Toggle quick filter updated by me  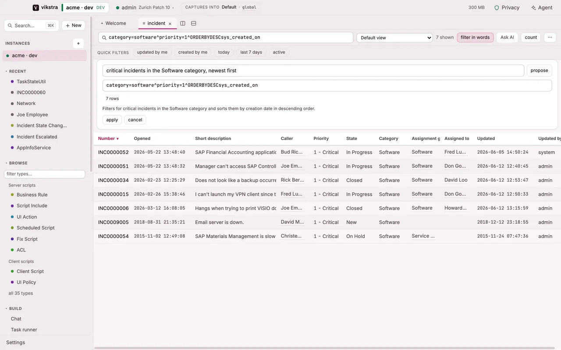tap(152, 52)
